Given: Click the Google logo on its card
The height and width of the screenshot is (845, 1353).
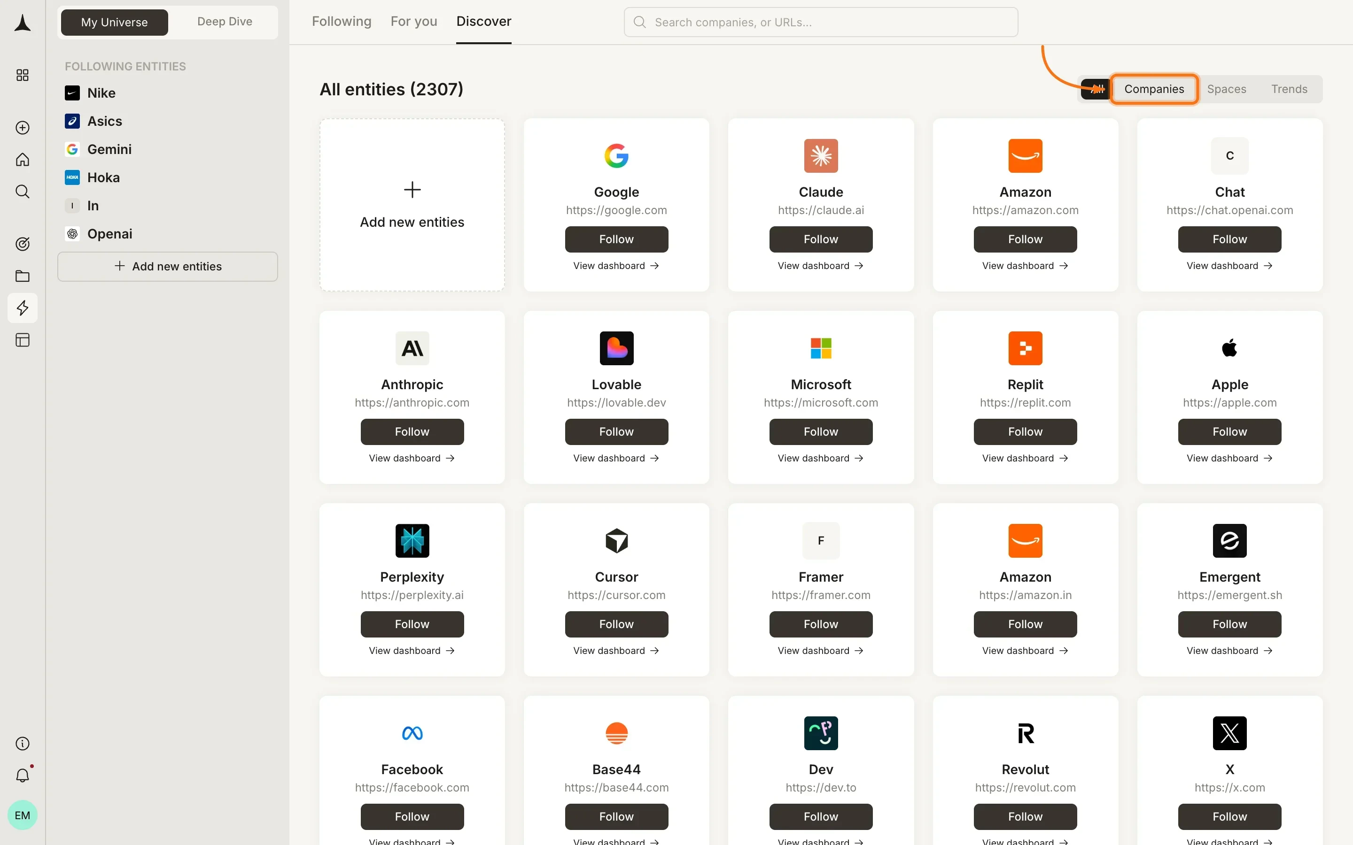Looking at the screenshot, I should 616,156.
